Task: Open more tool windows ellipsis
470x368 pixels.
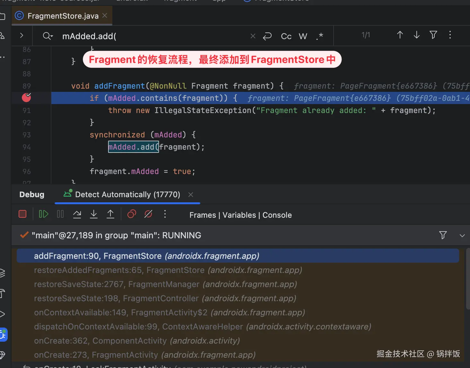Action: (x=3, y=57)
